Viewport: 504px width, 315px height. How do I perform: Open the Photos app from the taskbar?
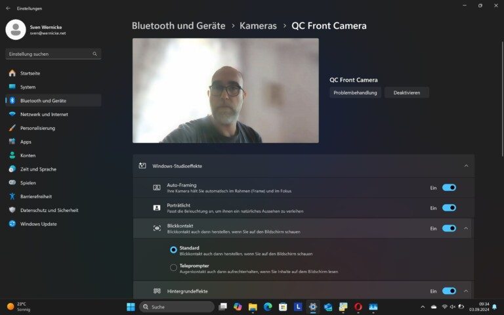pyautogui.click(x=373, y=307)
